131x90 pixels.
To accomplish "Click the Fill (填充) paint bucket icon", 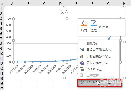I will [84, 22].
